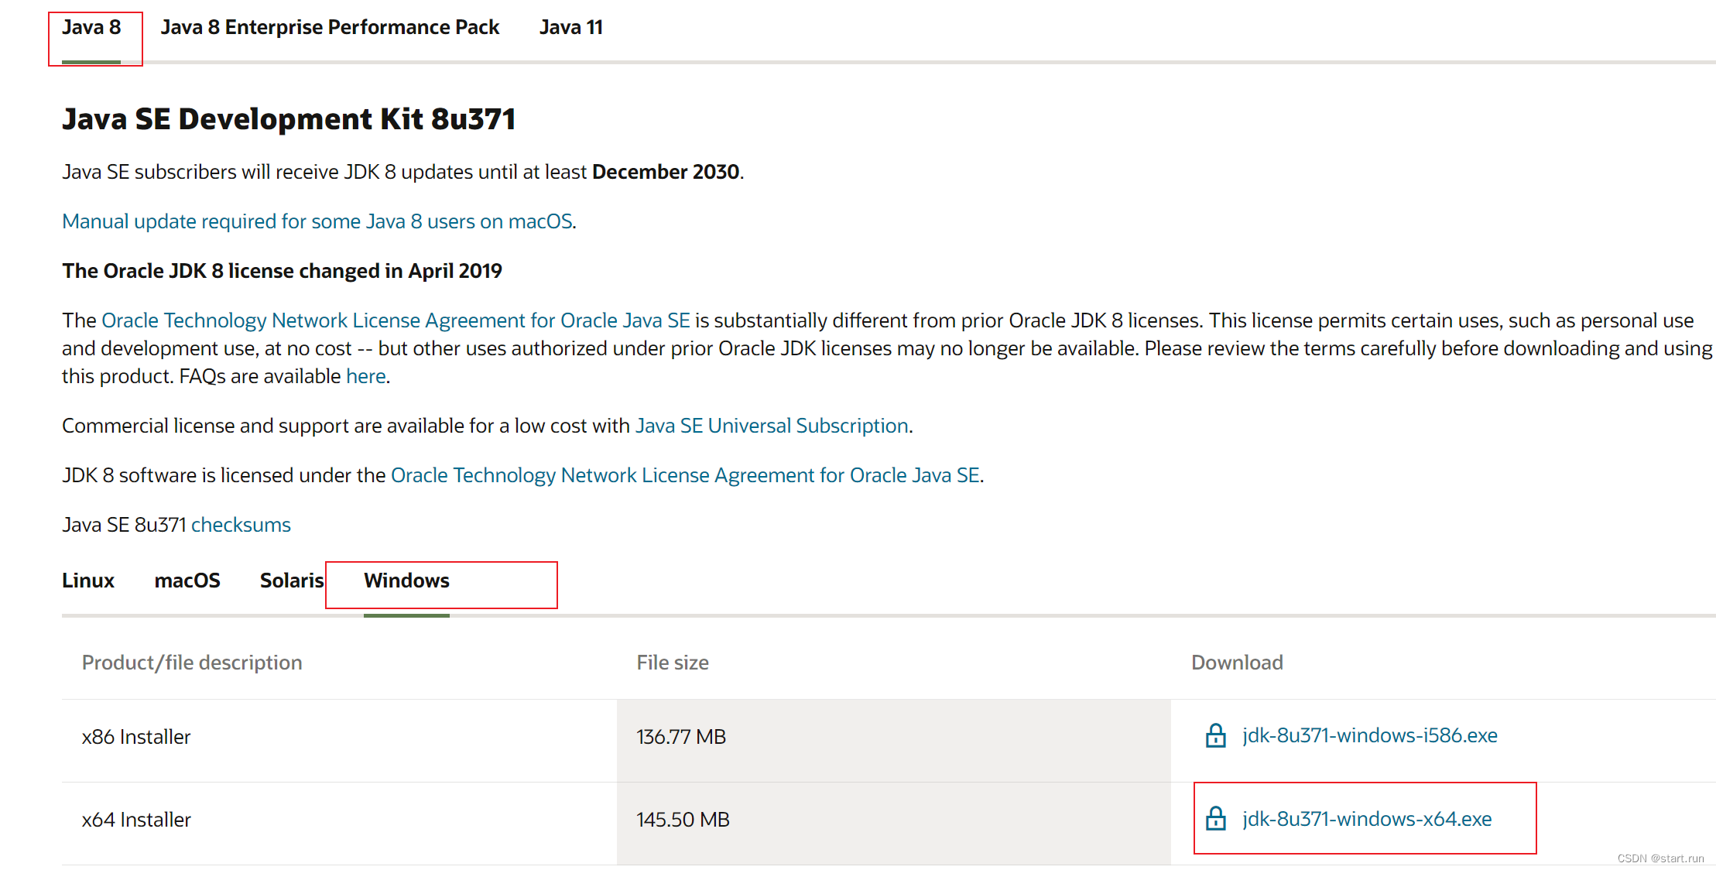This screenshot has height=870, width=1716.
Task: Show macOS download options
Action: pyautogui.click(x=187, y=581)
